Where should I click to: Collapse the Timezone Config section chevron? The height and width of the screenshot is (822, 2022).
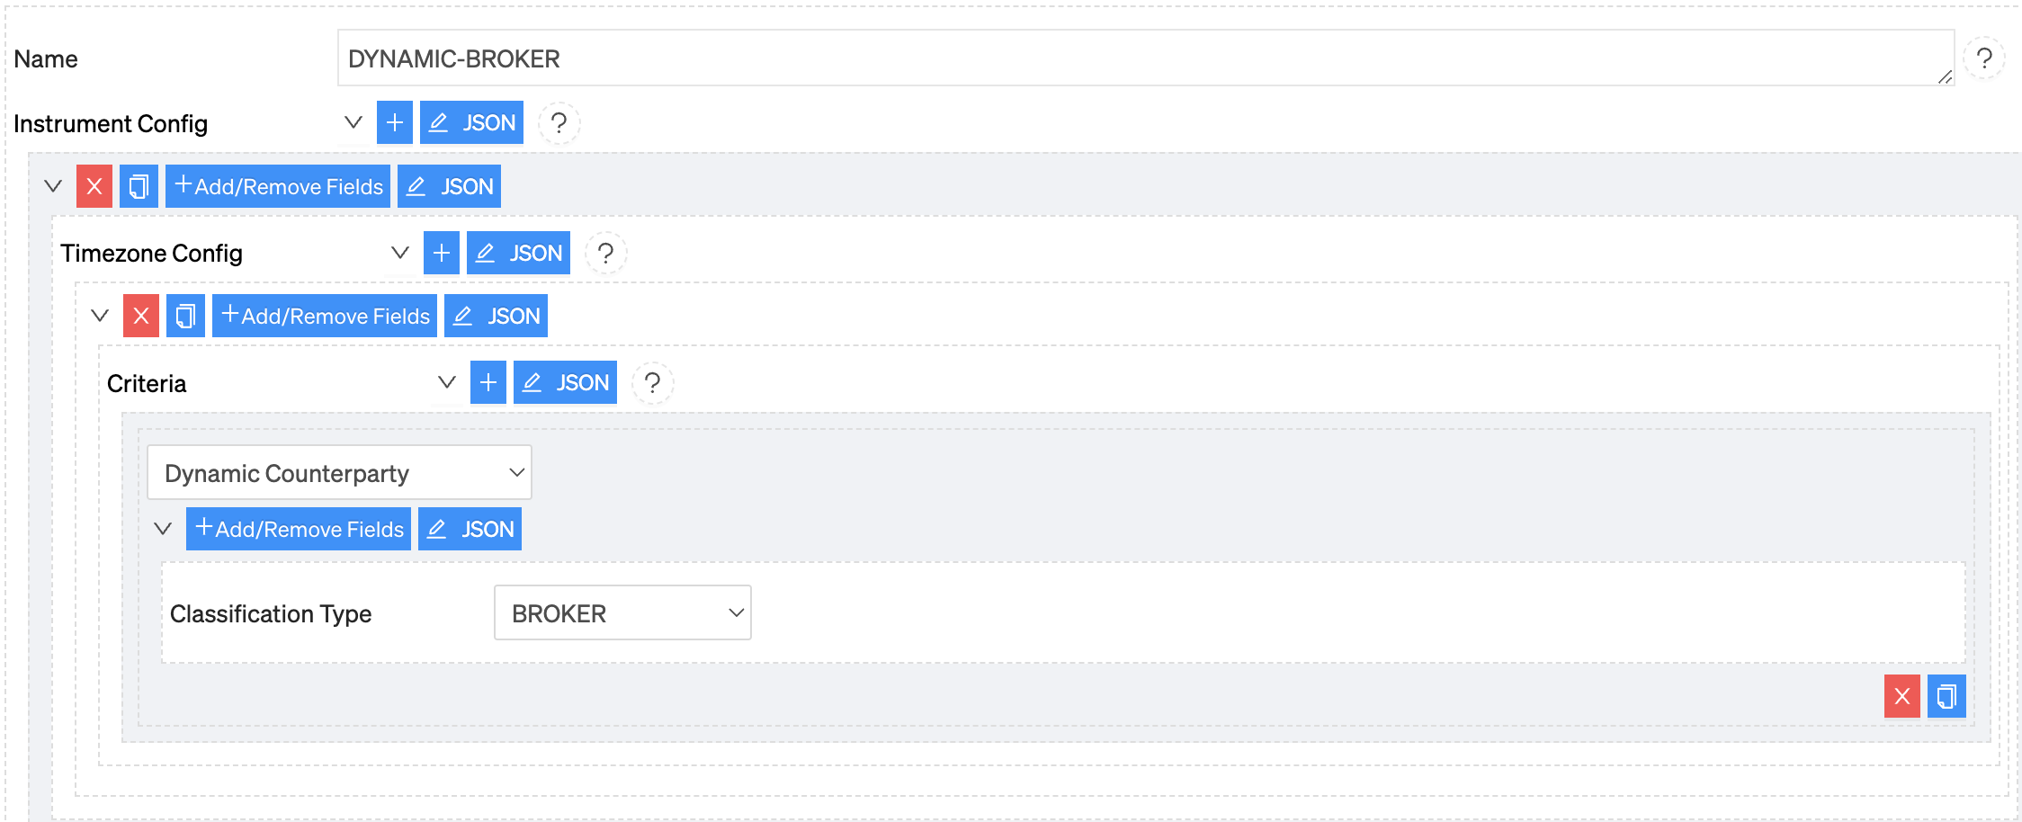(x=400, y=253)
